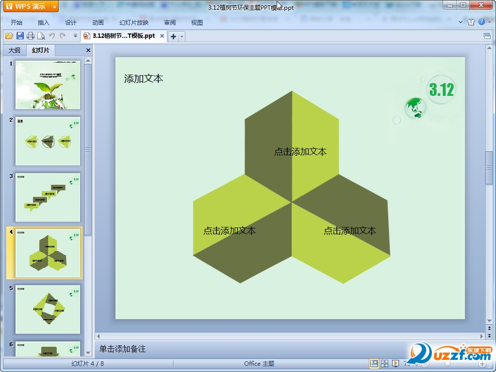Open the WPS 演示 application menu dropdown

54,6
